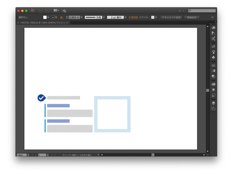This screenshot has height=174, width=233.
Task: Click the stroke weight value field
Action: [74, 17]
